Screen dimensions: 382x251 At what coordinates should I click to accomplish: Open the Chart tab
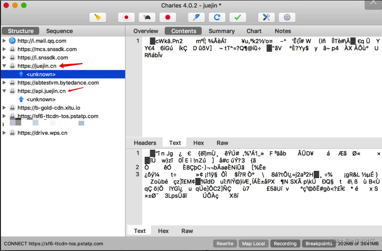point(254,31)
